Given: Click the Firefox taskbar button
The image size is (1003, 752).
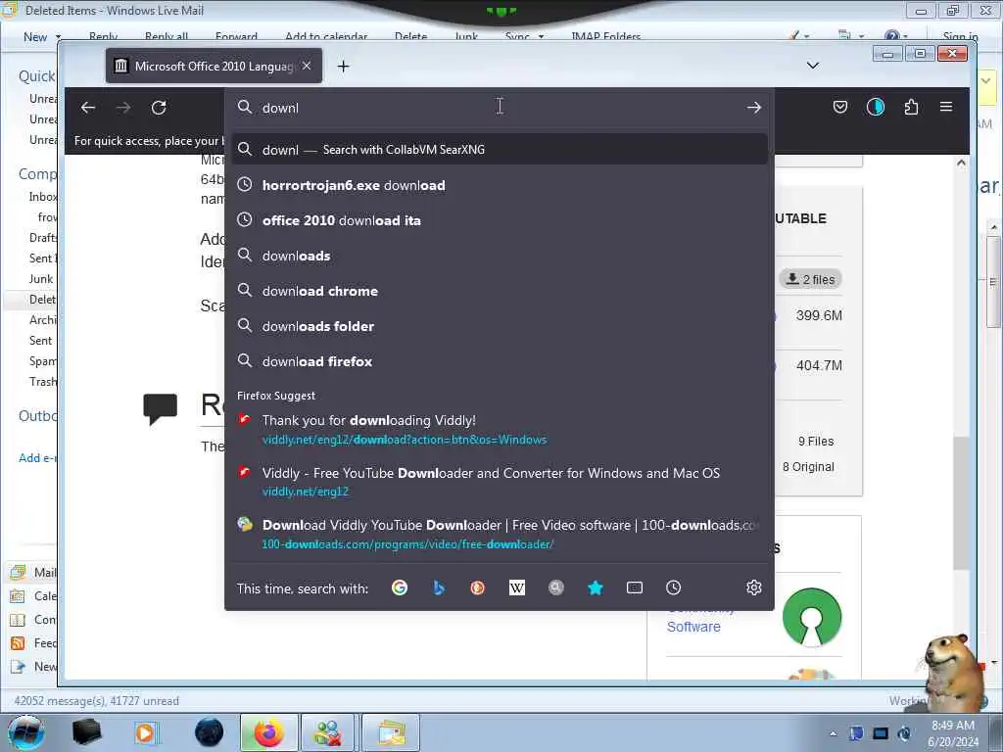Looking at the screenshot, I should [x=269, y=732].
